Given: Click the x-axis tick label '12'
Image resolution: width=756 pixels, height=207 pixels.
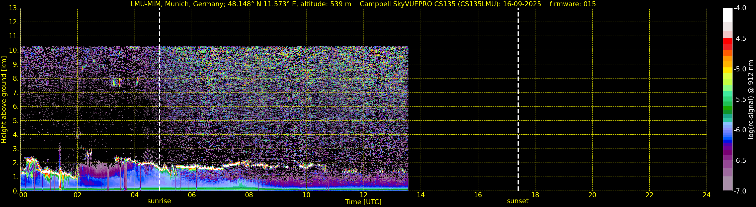Looking at the screenshot, I should pyautogui.click(x=364, y=195).
